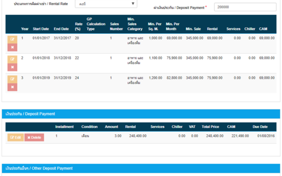Image resolution: width=282 pixels, height=176 pixels.
Task: Focus the Deposit Payment input field
Action: click(x=245, y=7)
